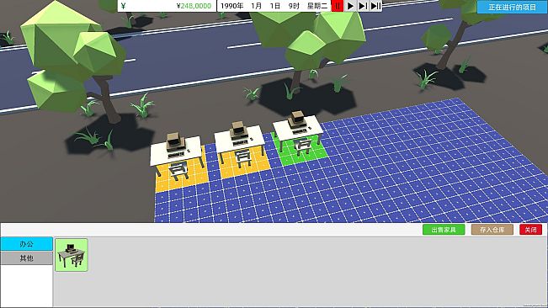The image size is (548, 308).
Task: Click the ¥ currency symbol
Action: click(124, 6)
